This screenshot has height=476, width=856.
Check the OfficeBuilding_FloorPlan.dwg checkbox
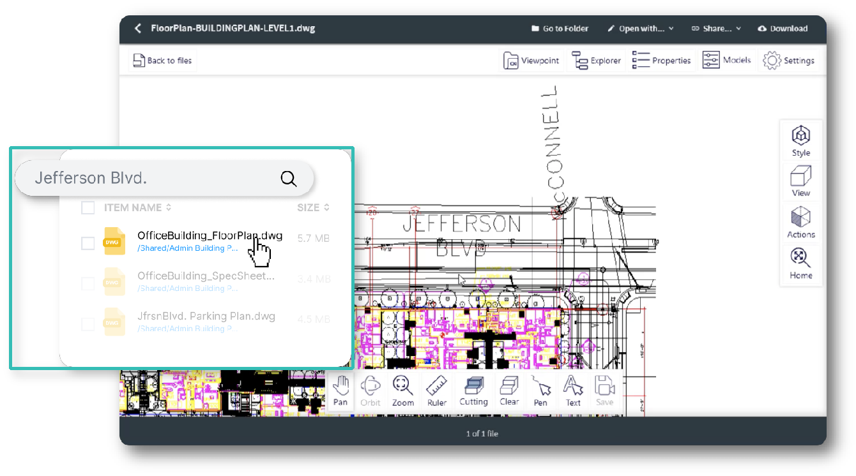click(x=88, y=243)
